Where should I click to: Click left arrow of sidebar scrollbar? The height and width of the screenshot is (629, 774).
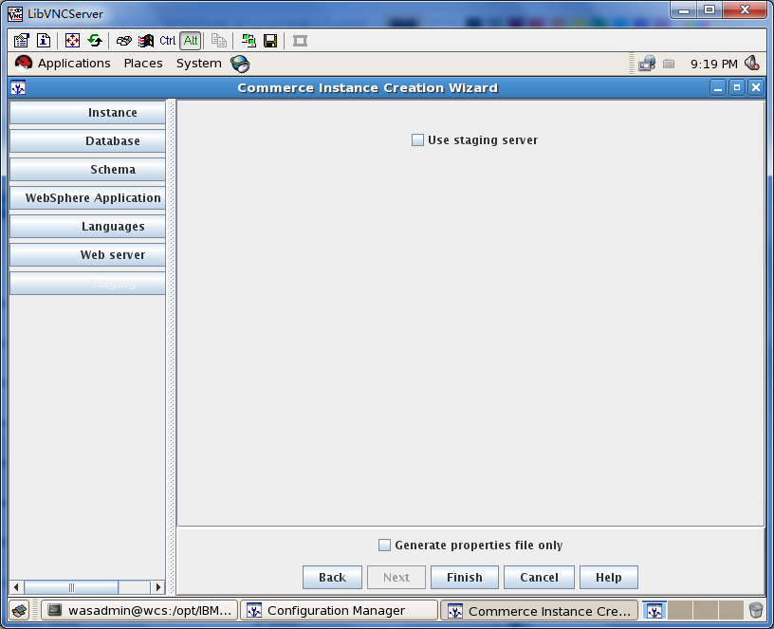16,587
